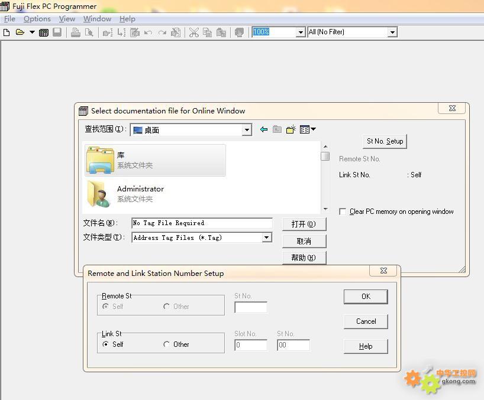Click scroll down arrow in file list

(x=325, y=209)
